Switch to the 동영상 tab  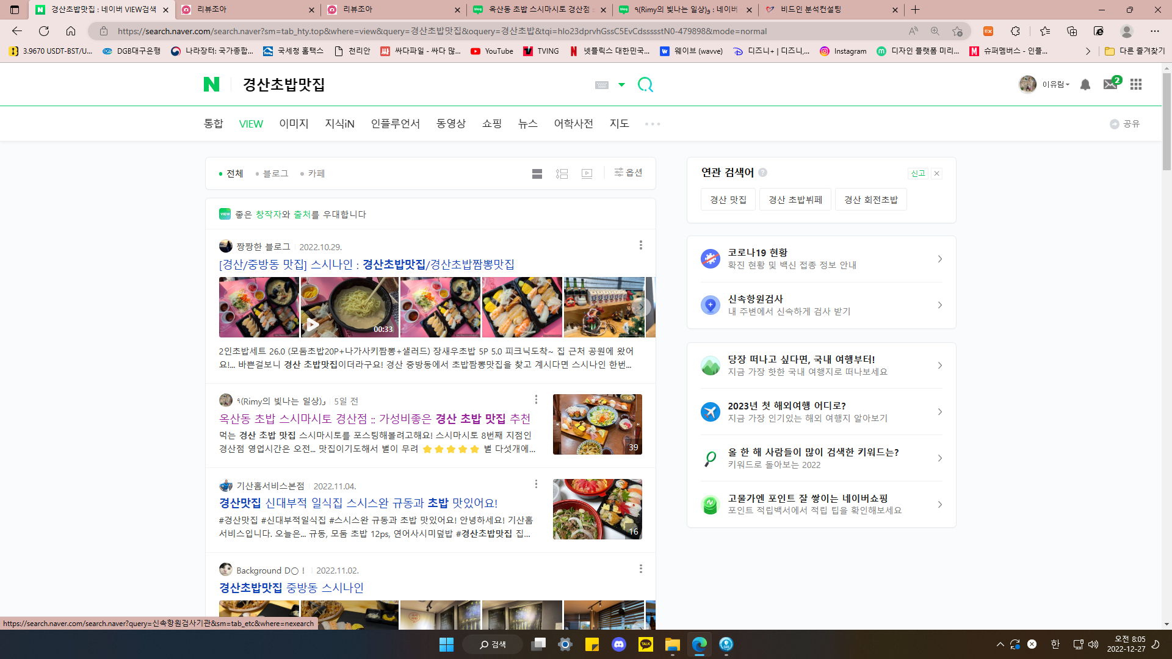tap(451, 124)
